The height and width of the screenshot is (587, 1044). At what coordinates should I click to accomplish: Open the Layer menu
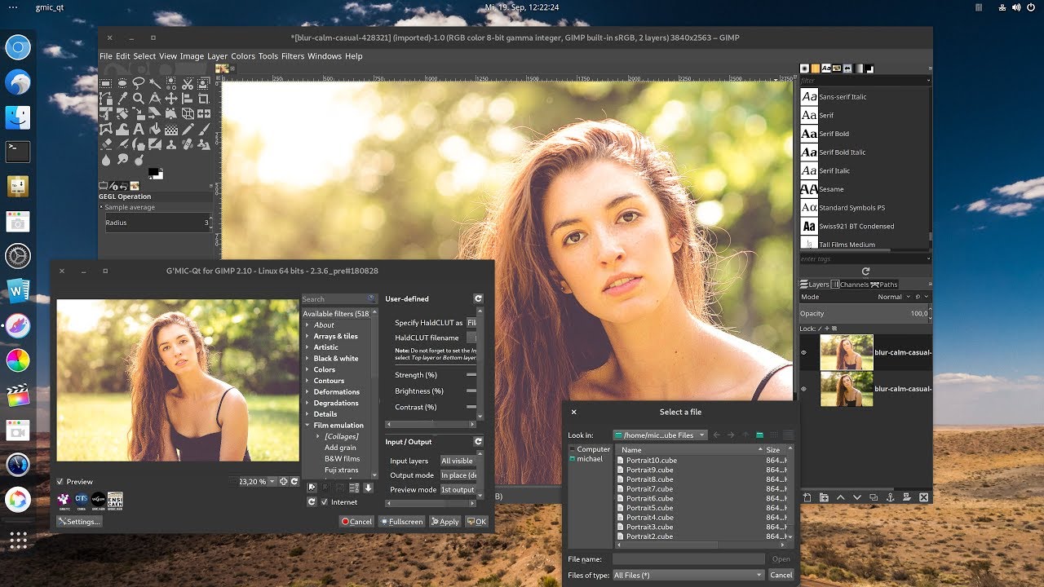coord(218,56)
